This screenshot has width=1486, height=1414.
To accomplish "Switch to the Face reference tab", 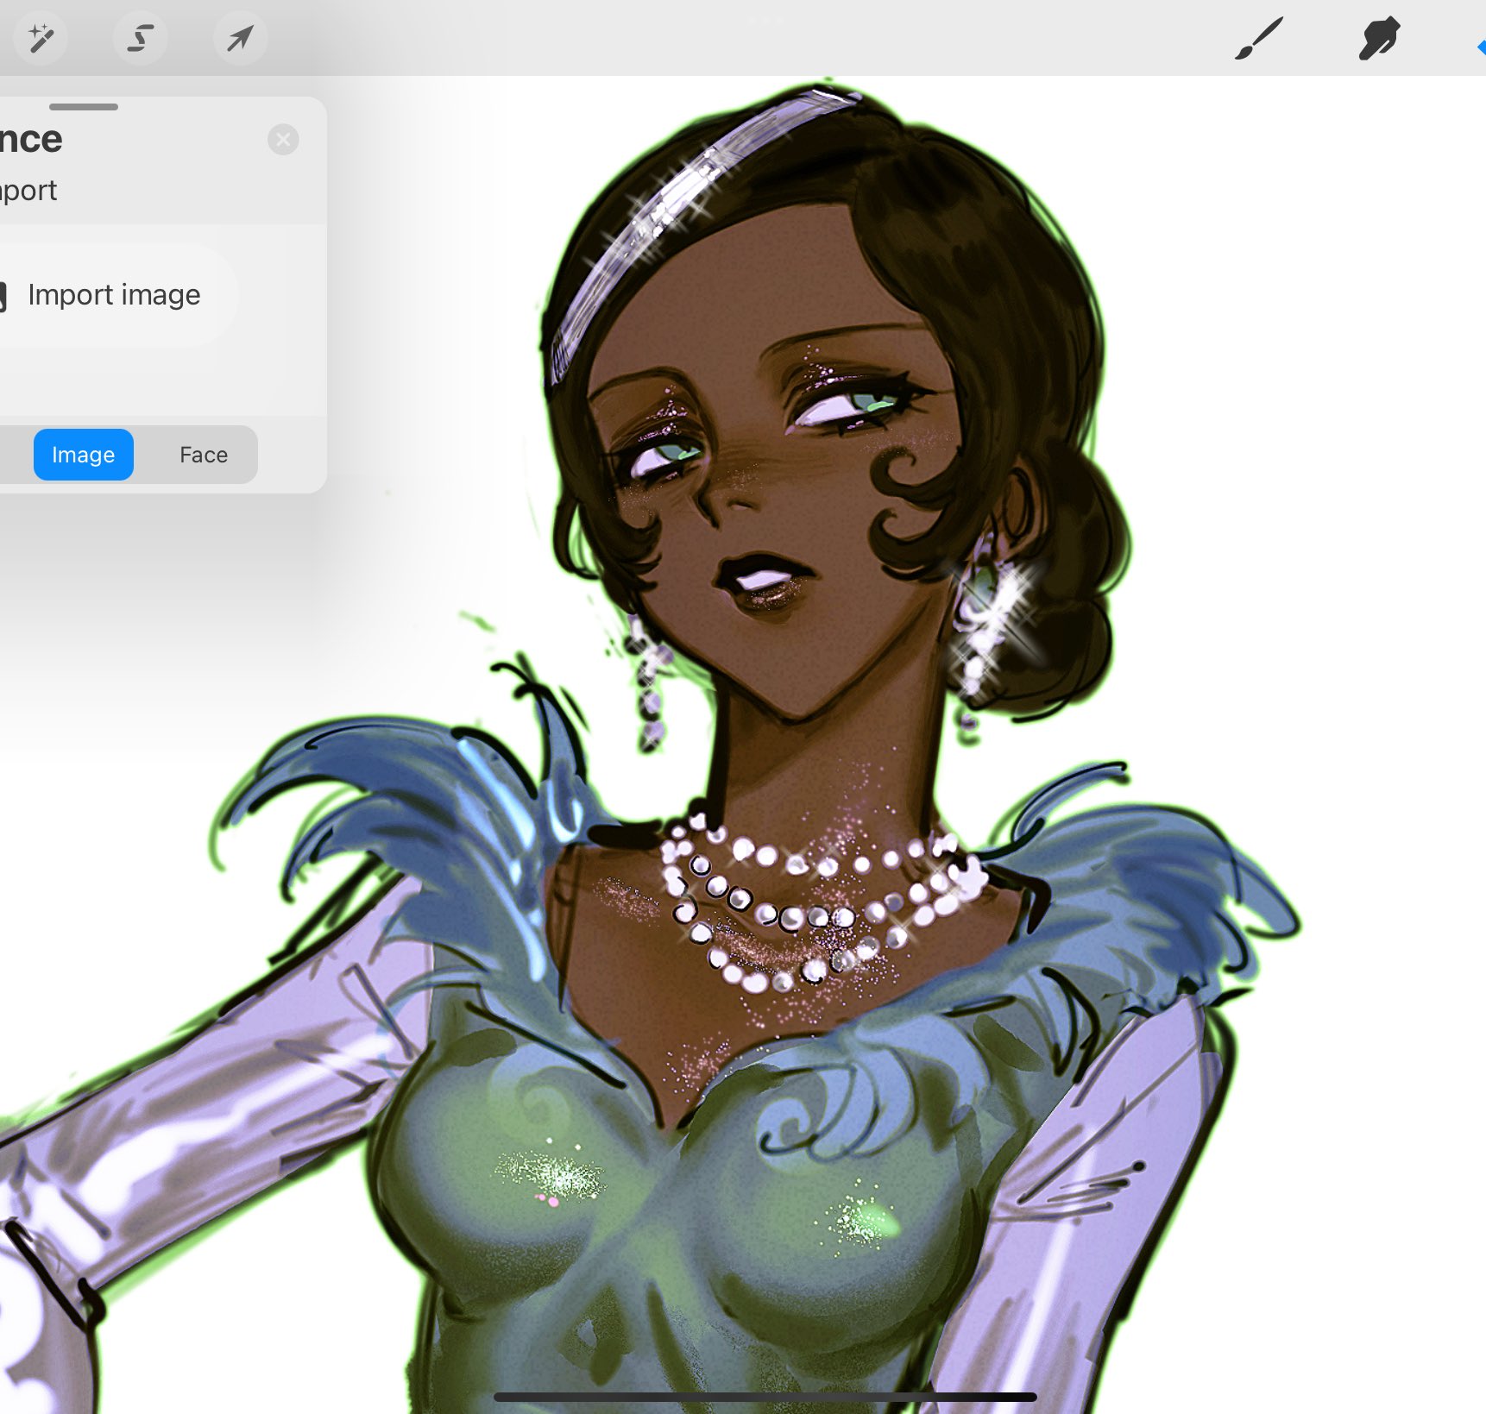I will pyautogui.click(x=204, y=455).
